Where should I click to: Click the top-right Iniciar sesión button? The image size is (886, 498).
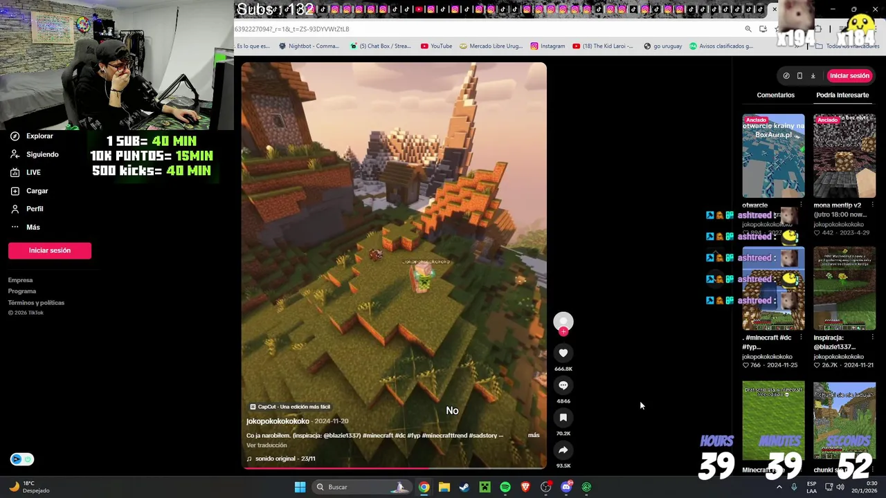849,75
